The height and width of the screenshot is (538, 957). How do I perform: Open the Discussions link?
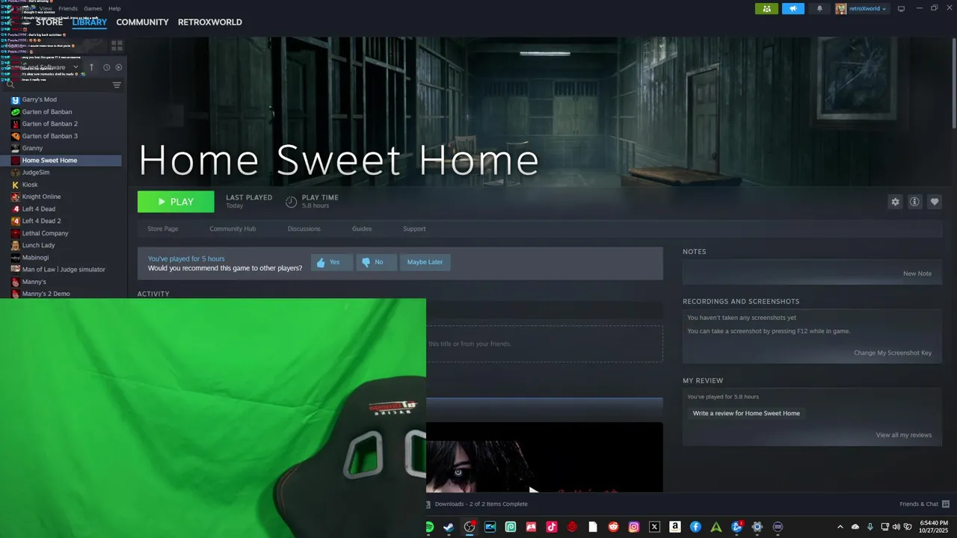[304, 229]
